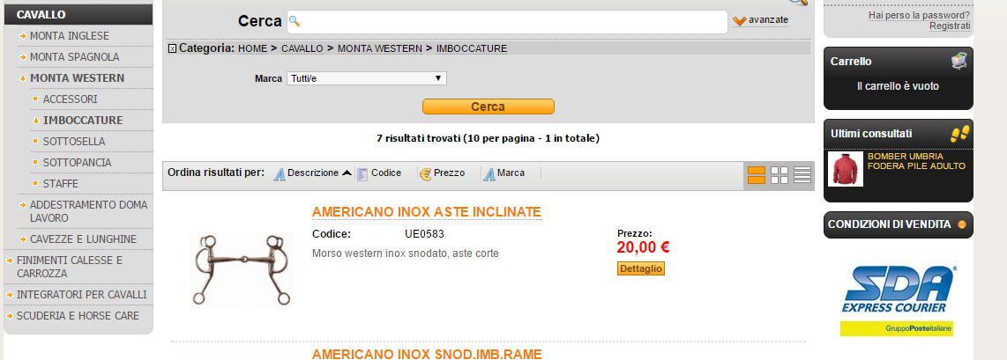The height and width of the screenshot is (360, 1007).
Task: Open the MONTA INGLESE category
Action: [x=70, y=36]
